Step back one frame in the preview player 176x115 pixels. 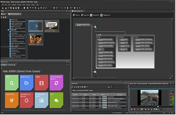click(x=132, y=109)
